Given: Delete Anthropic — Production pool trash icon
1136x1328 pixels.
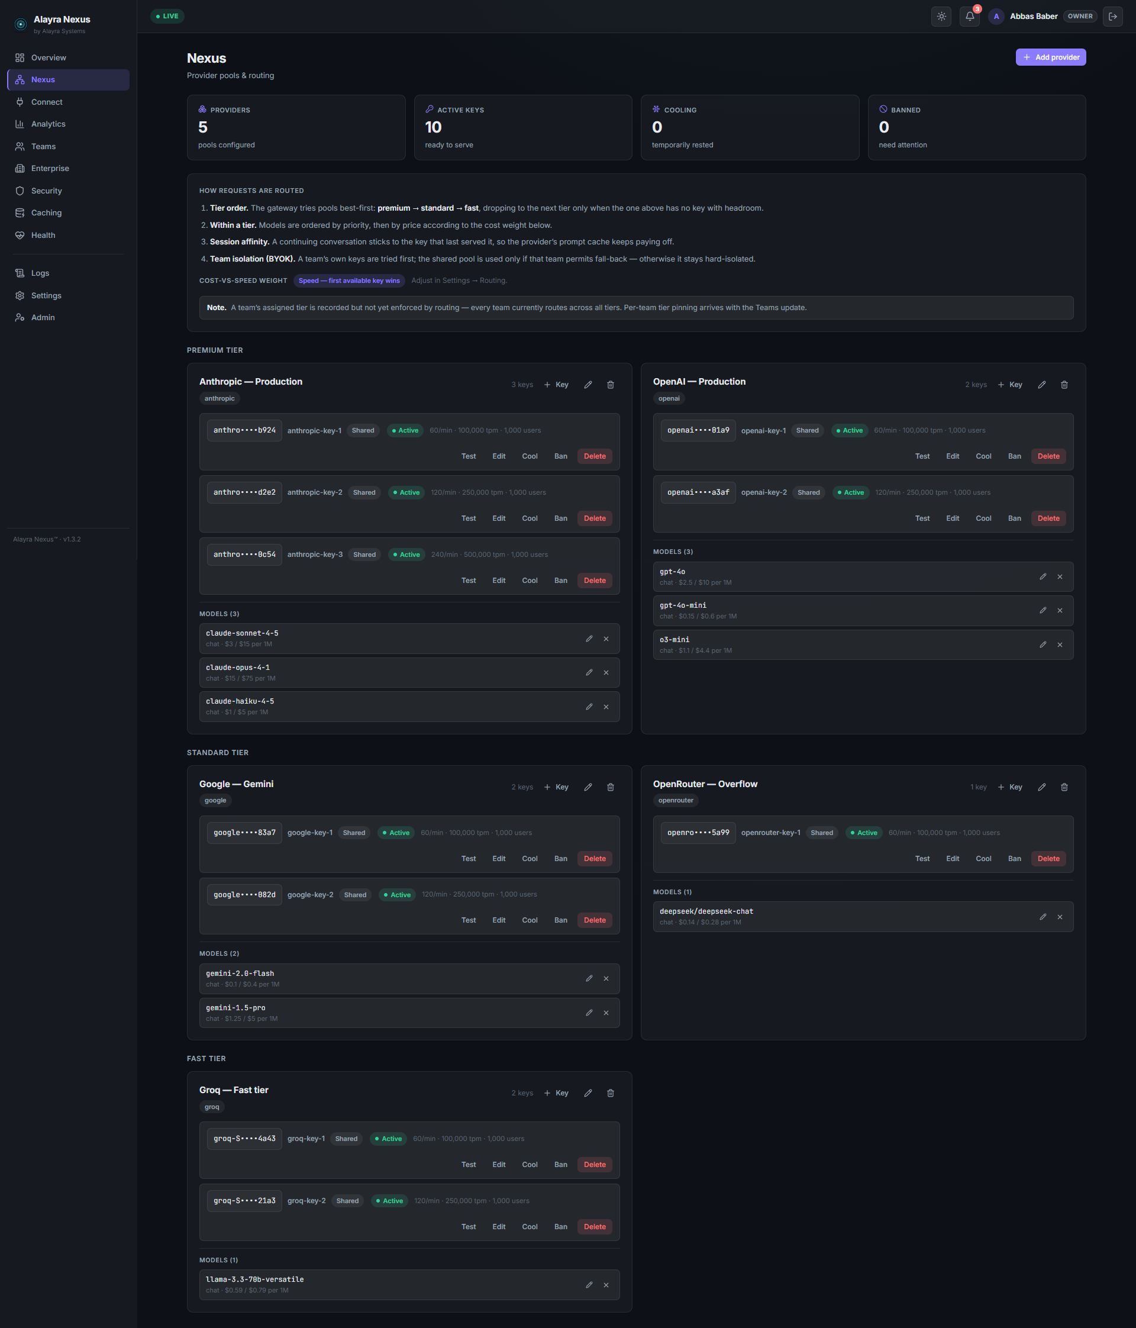Looking at the screenshot, I should point(610,385).
